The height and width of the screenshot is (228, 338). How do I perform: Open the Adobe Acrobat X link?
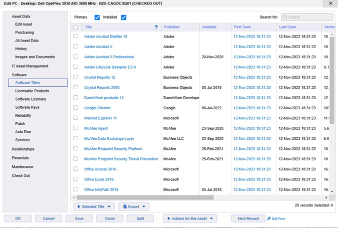tap(98, 47)
